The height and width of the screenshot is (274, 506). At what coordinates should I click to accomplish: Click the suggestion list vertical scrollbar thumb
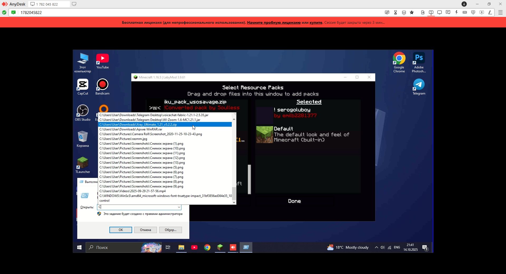(x=234, y=193)
